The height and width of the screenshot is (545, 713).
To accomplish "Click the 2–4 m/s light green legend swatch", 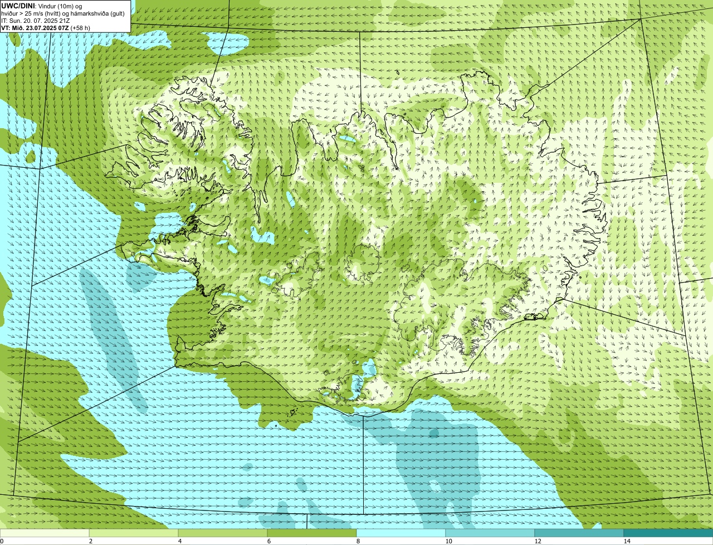I will 134,533.
